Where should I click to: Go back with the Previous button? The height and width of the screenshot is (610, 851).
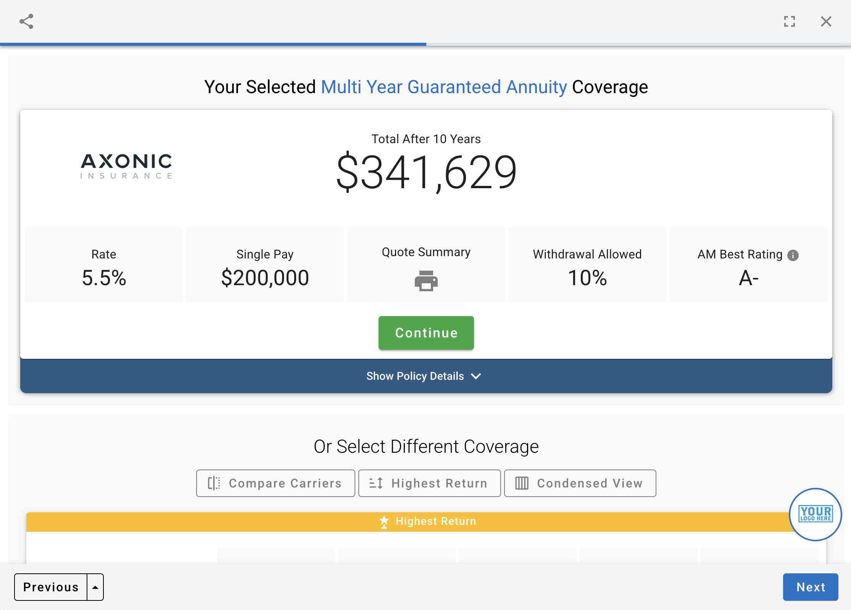(51, 587)
